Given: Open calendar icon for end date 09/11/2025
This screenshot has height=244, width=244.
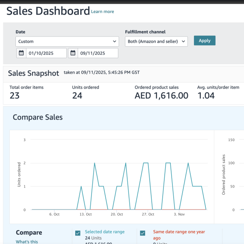Looking at the screenshot, I should point(73,53).
